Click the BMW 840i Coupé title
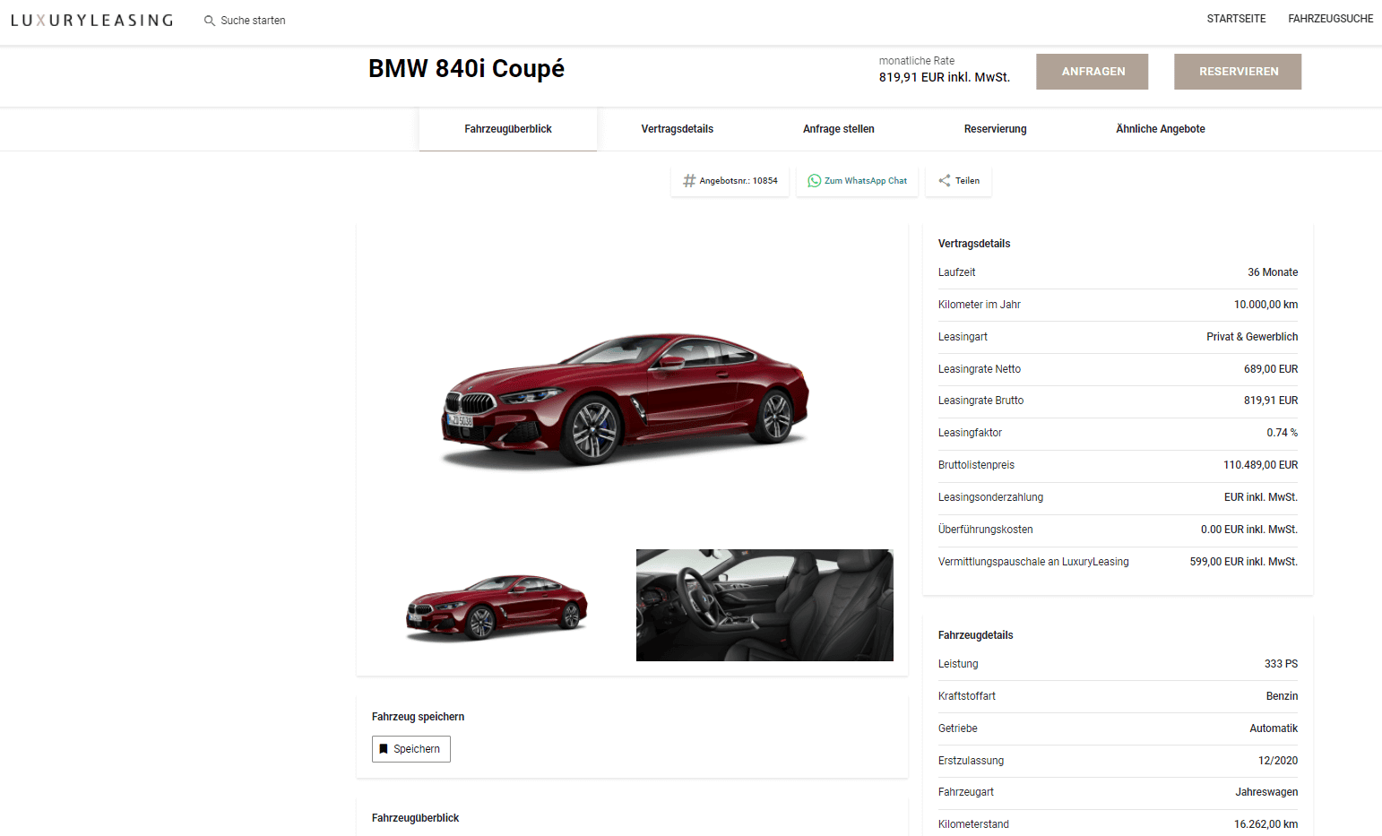The image size is (1382, 836). tap(466, 69)
